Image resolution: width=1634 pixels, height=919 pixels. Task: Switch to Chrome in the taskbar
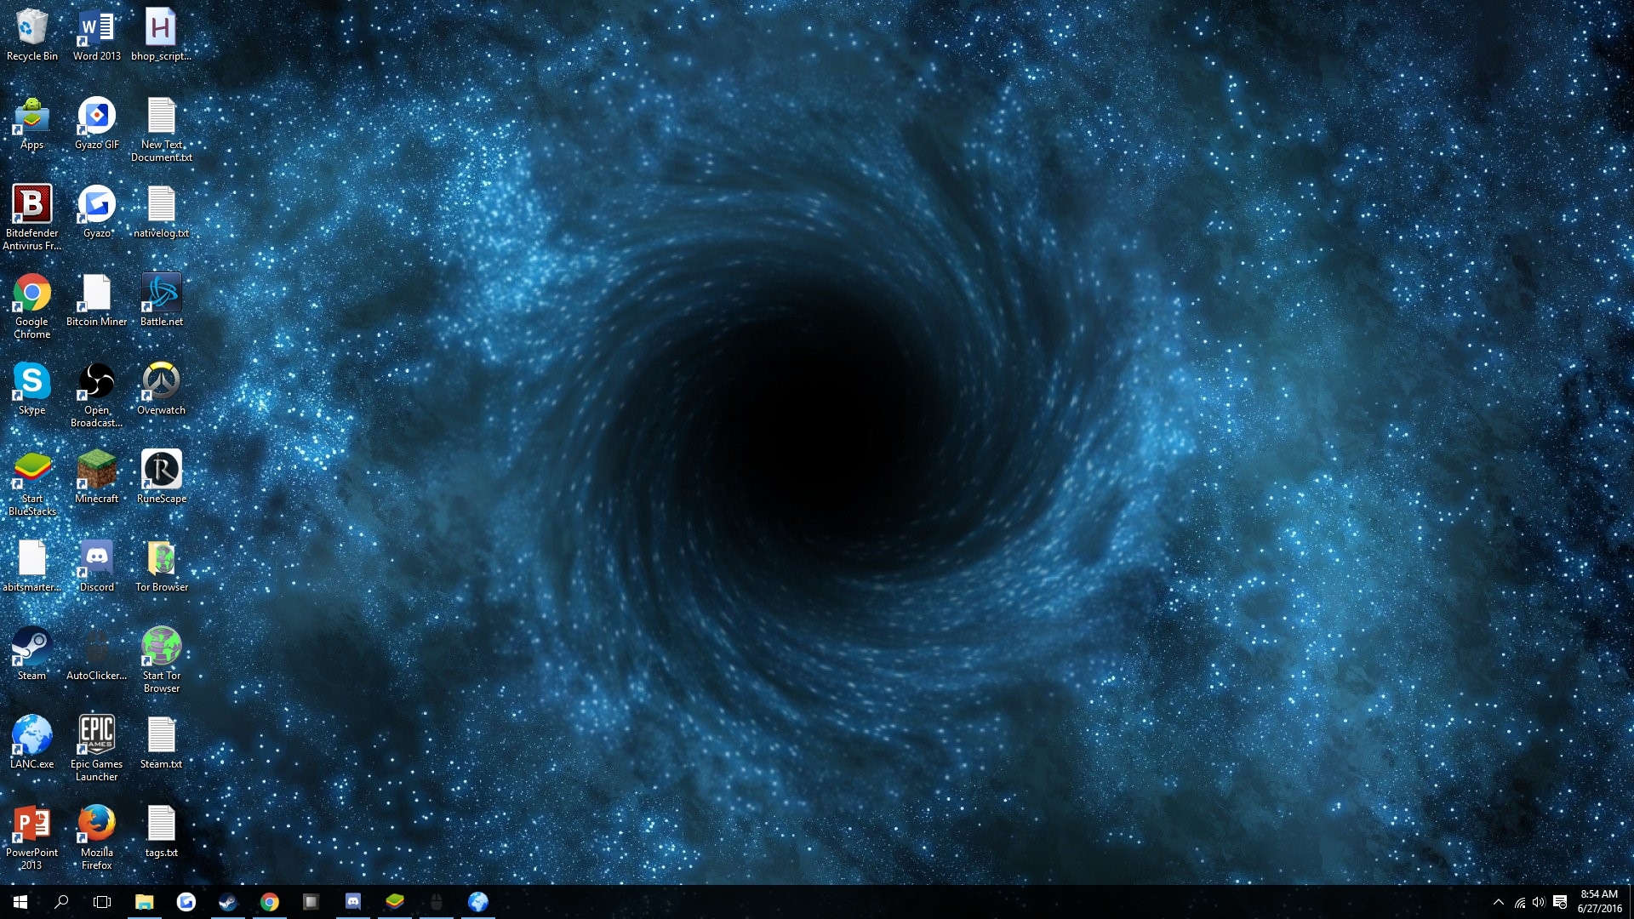[x=269, y=902]
